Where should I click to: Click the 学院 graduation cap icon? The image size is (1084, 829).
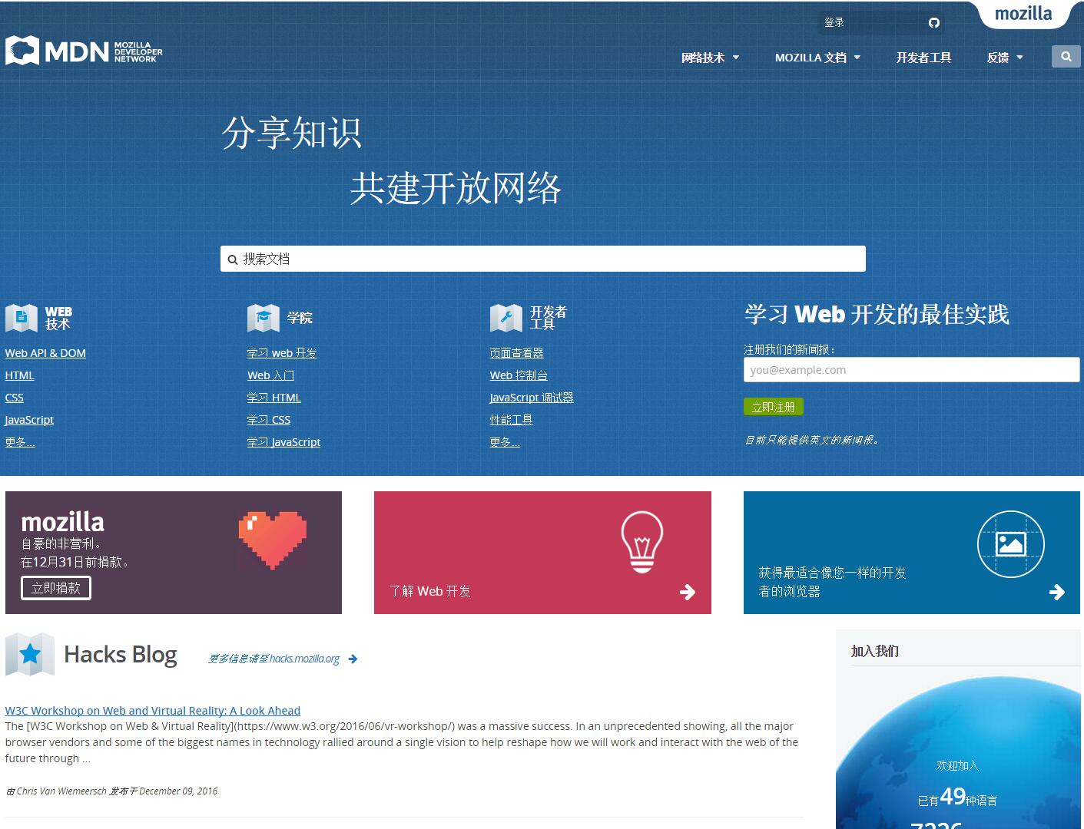[264, 318]
